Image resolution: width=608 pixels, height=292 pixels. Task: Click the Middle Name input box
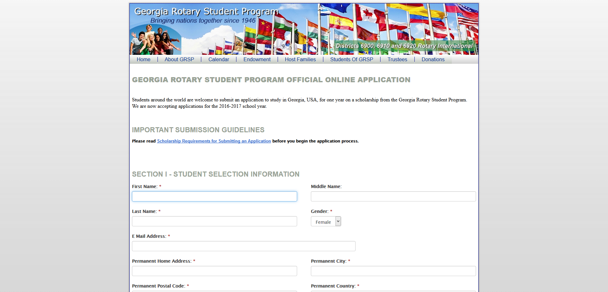coord(393,196)
